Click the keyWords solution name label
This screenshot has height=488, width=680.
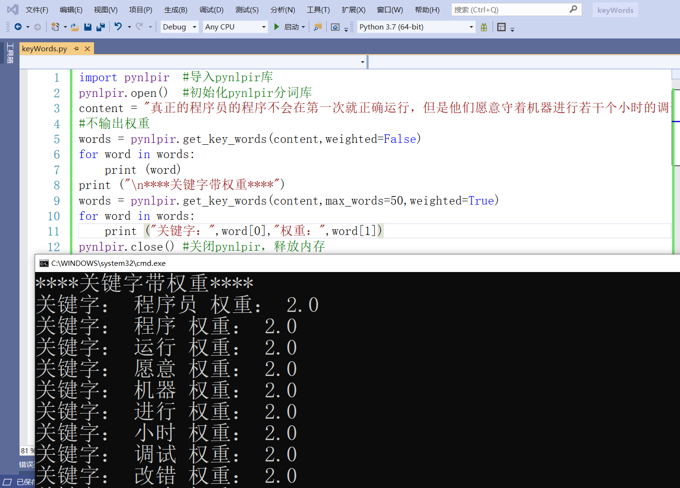tap(615, 10)
